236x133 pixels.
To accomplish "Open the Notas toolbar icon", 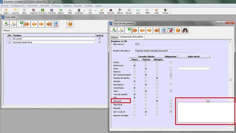I will coord(24,11).
